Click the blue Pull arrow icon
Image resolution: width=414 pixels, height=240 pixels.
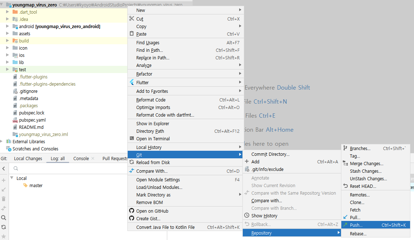pyautogui.click(x=345, y=217)
